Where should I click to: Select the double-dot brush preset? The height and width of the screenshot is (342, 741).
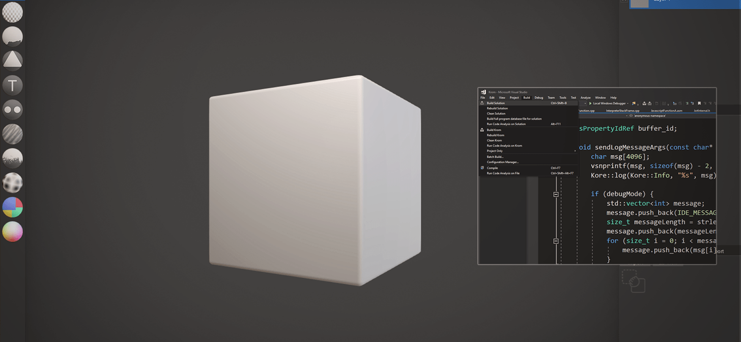coord(12,109)
